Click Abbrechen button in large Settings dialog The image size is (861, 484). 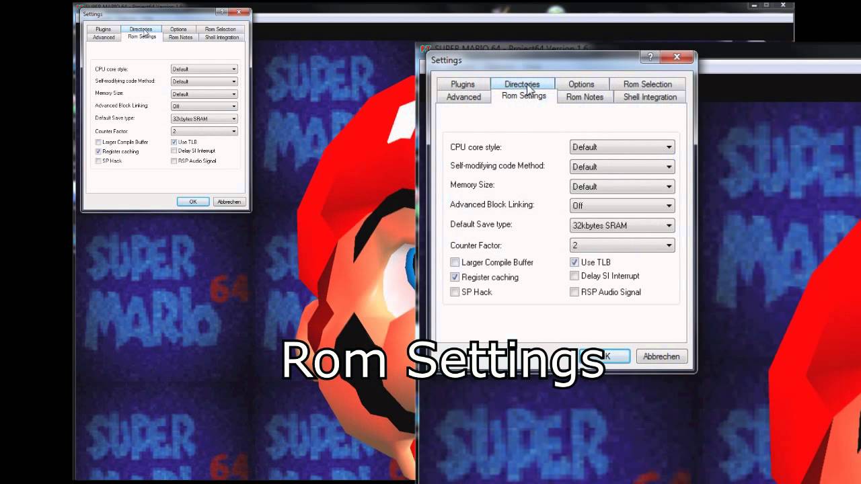click(661, 356)
